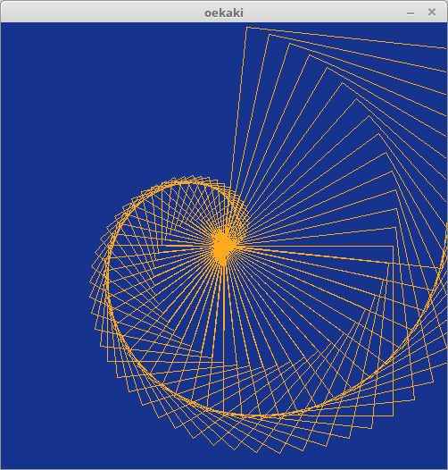The height and width of the screenshot is (470, 448).
Task: Minimize the oekaki window
Action: (411, 13)
